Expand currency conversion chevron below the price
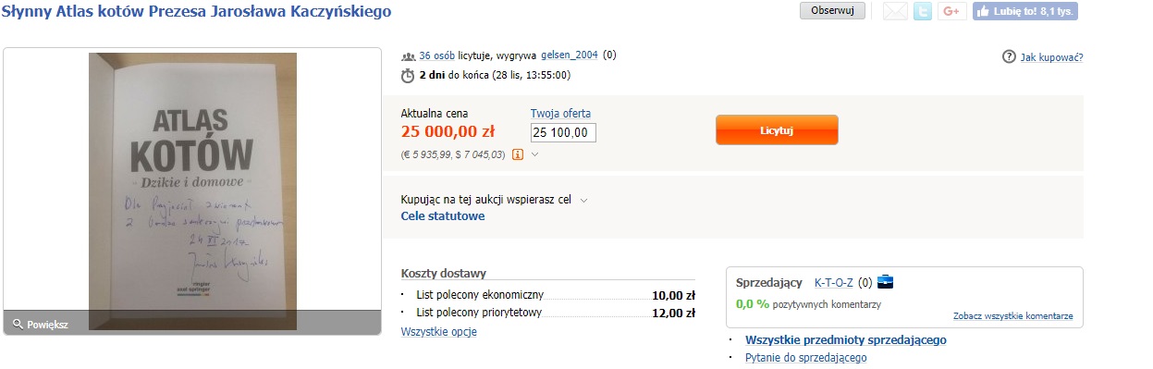 pos(534,154)
